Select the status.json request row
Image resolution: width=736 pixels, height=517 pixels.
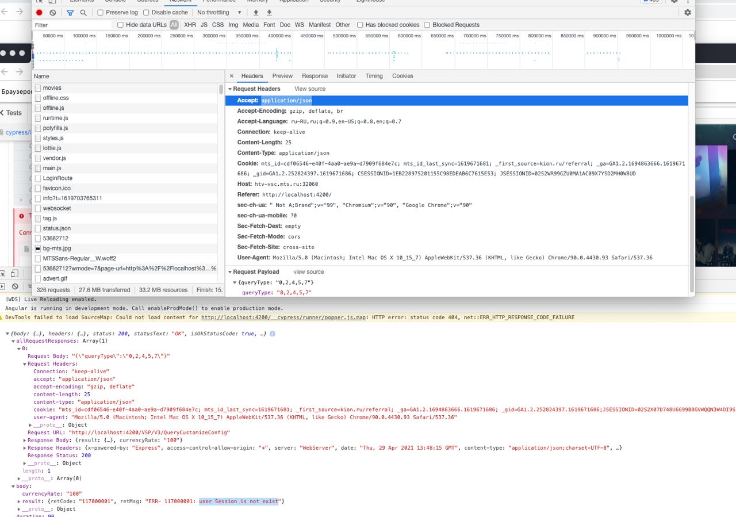pos(125,228)
